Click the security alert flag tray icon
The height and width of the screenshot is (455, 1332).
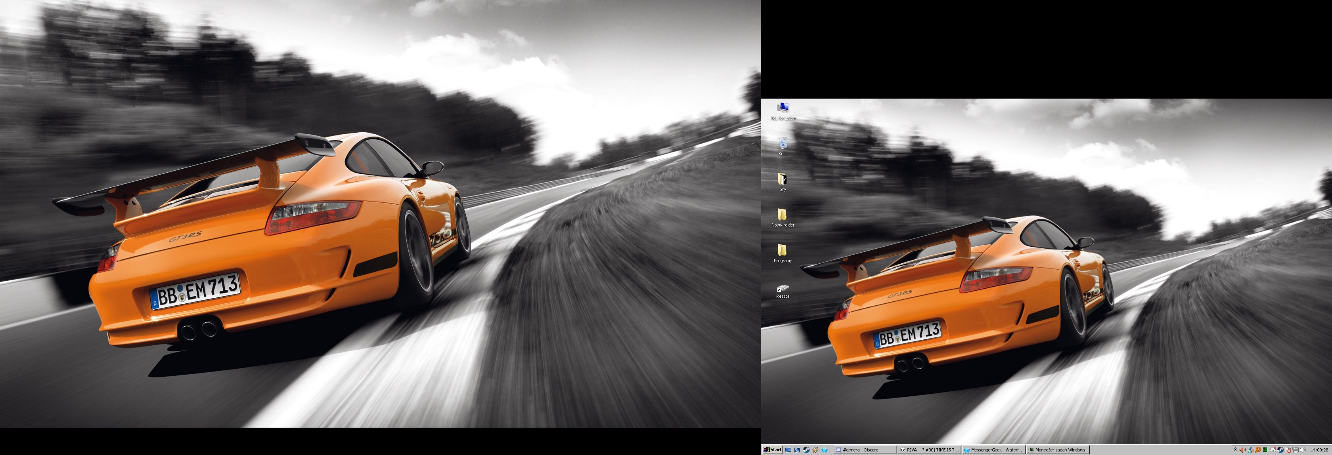(x=1288, y=450)
